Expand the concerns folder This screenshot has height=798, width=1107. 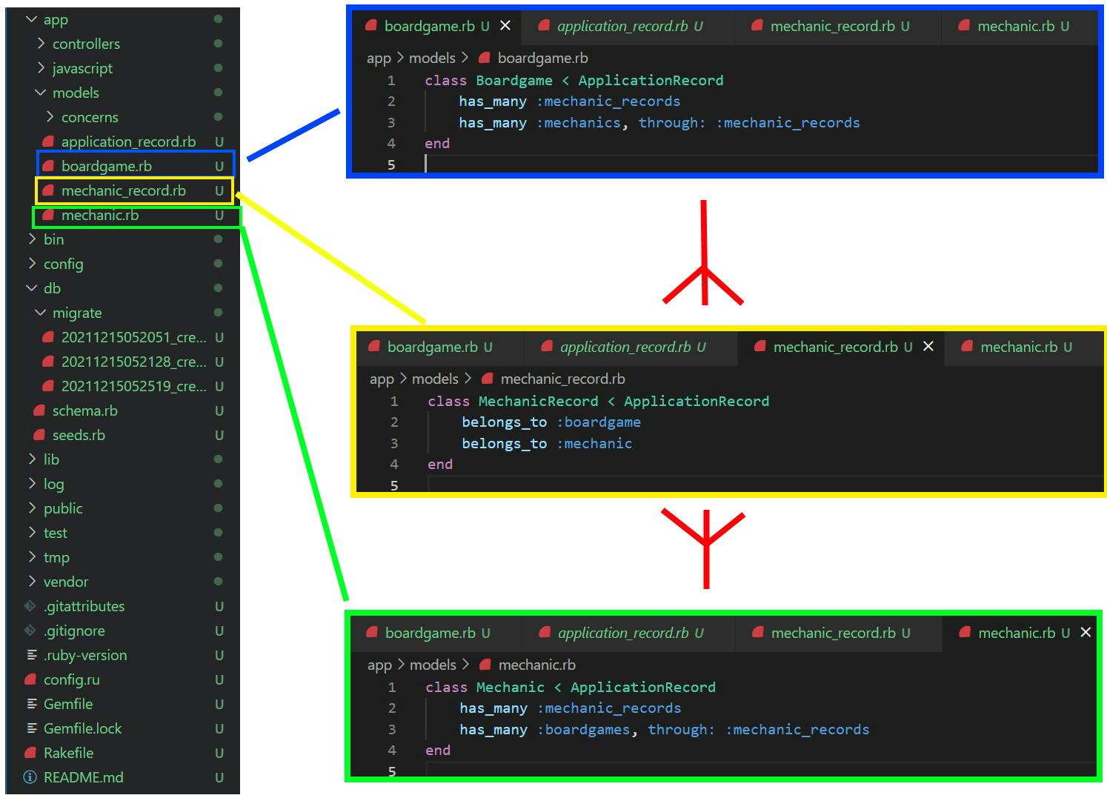click(50, 117)
